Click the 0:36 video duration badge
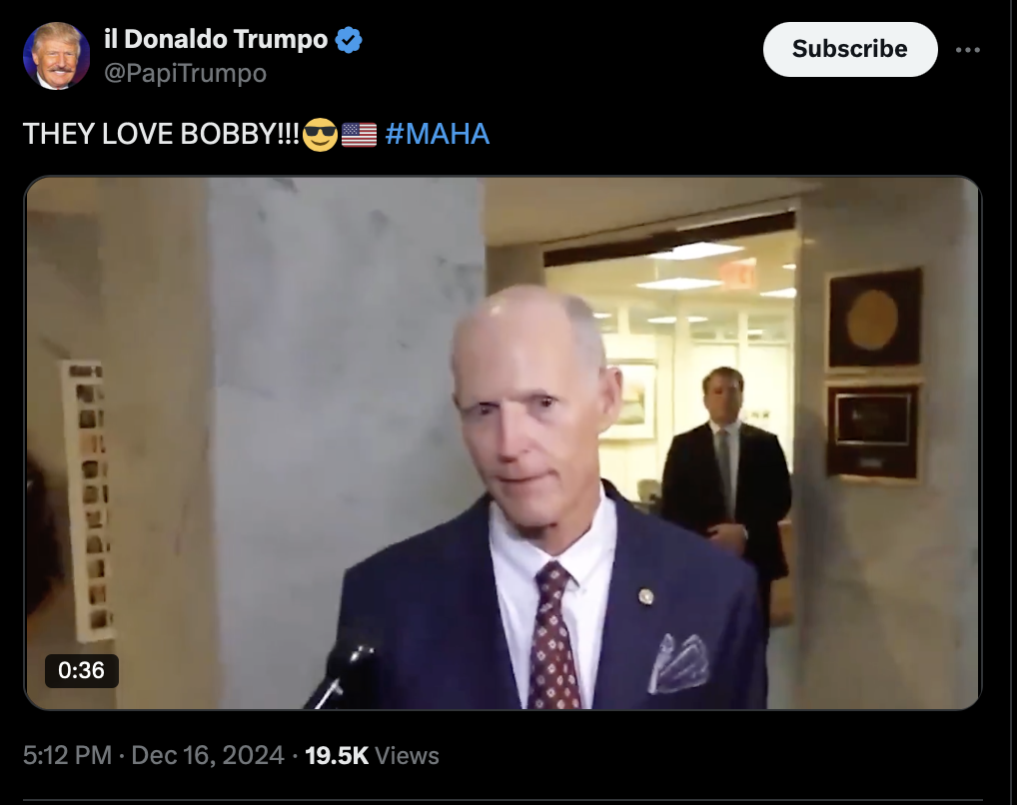 click(x=82, y=670)
